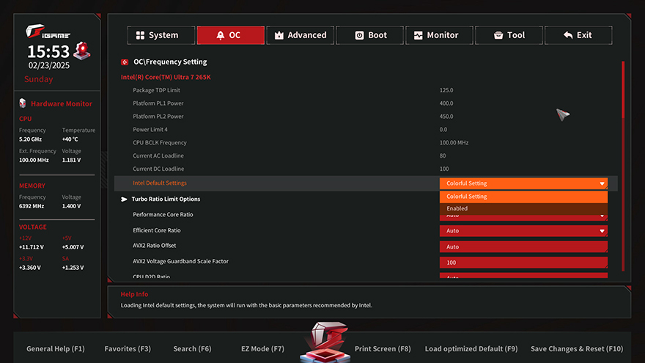Click the Hardware Monitor icon
Viewport: 645px width, 363px height.
click(23, 103)
